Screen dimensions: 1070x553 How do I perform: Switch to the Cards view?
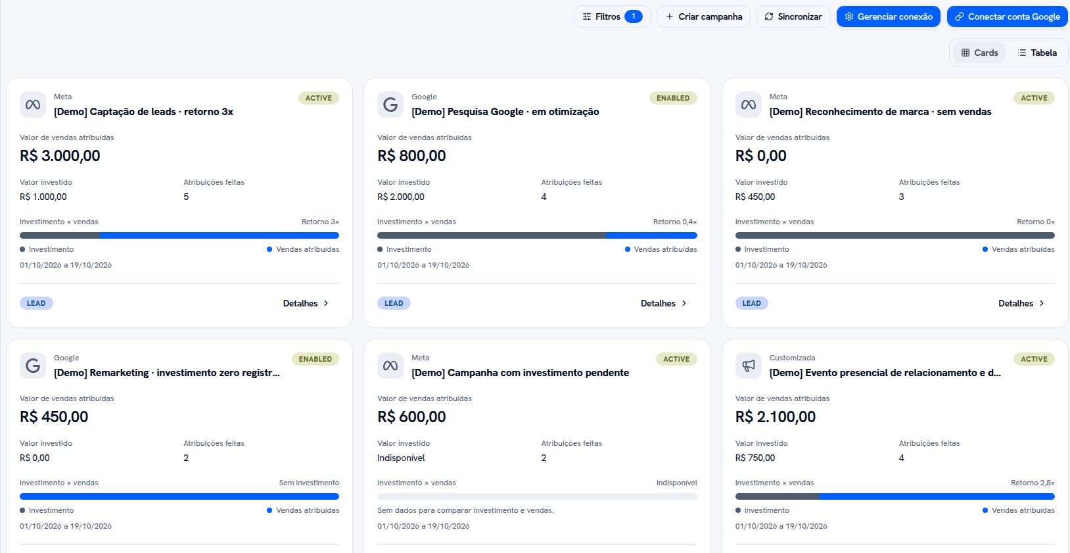click(x=979, y=53)
